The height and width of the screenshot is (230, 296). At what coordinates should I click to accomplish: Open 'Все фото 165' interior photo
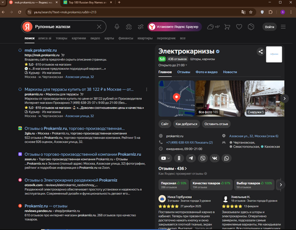tap(219, 98)
